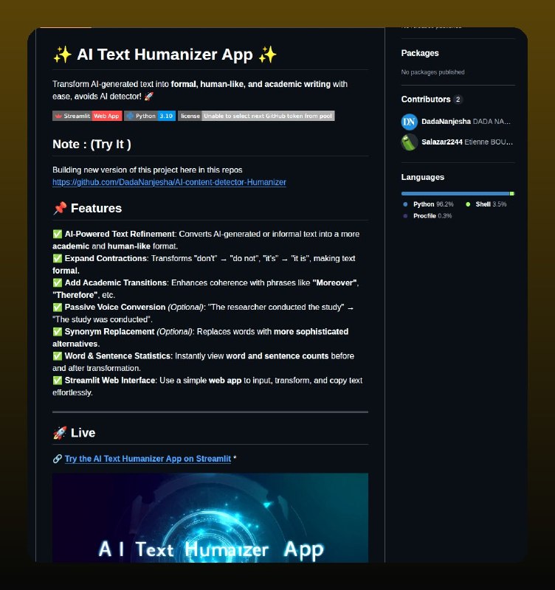Click the chain link icon beside Streamlit link

pyautogui.click(x=58, y=459)
